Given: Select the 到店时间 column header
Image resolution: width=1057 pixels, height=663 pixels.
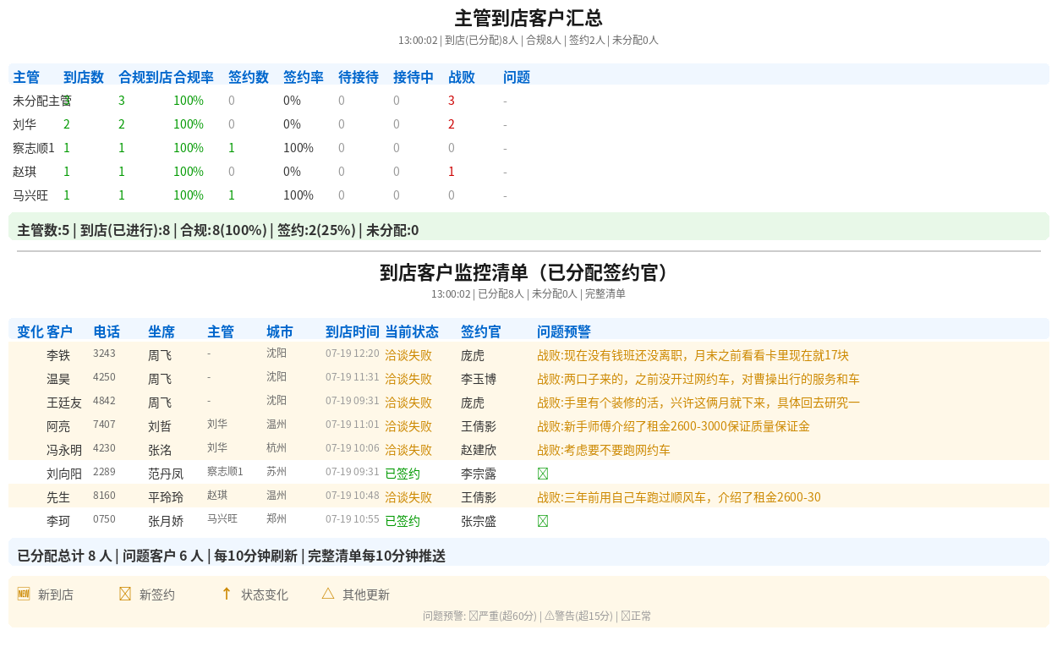Looking at the screenshot, I should (353, 331).
